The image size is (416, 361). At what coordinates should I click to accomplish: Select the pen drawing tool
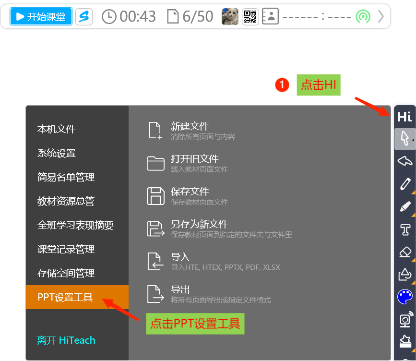(405, 184)
